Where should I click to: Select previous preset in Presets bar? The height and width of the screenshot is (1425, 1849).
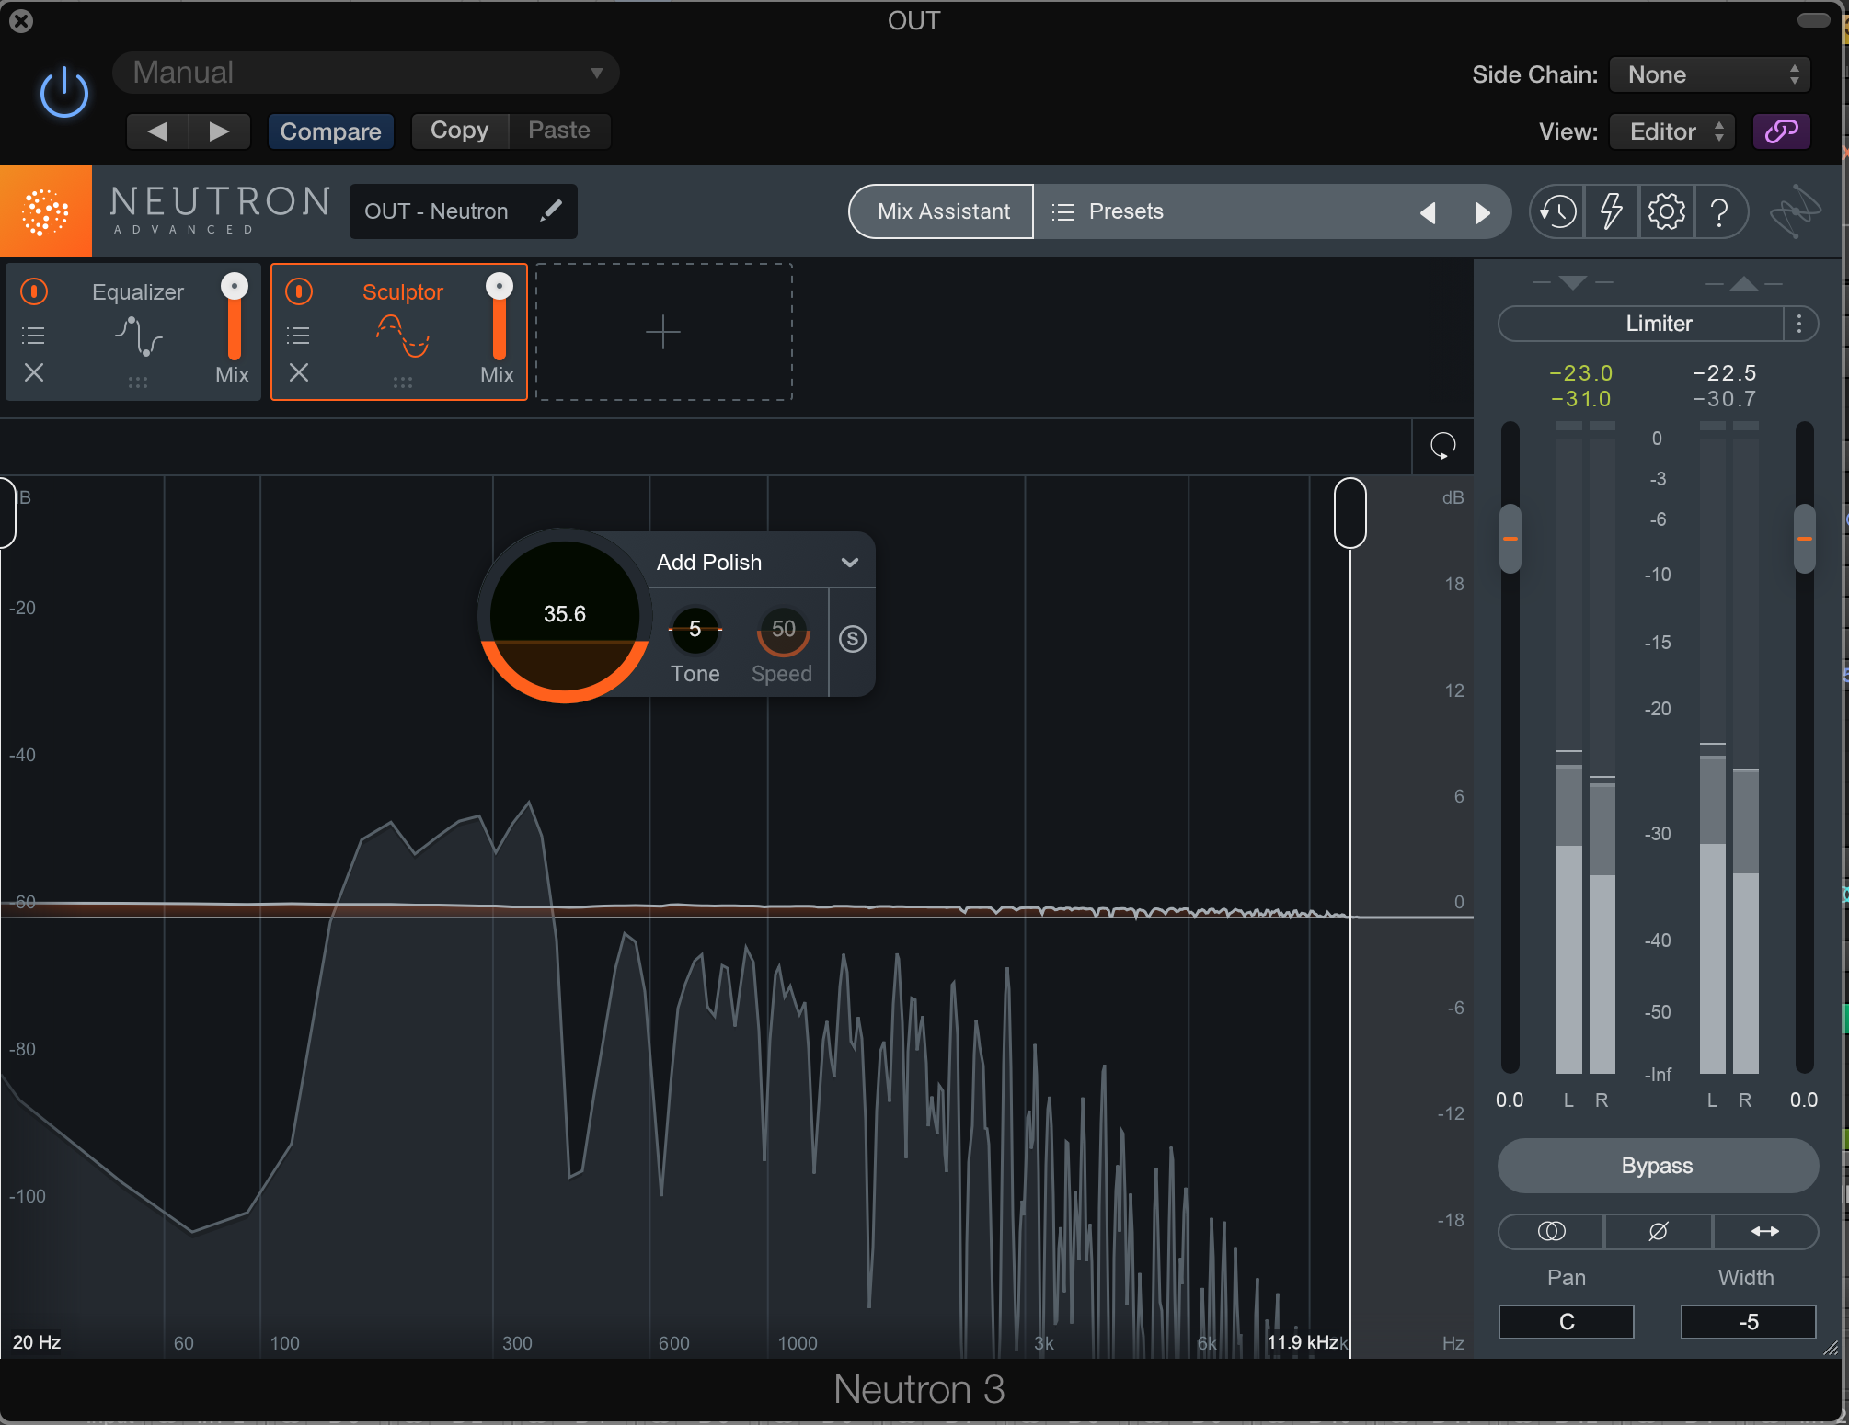coord(1428,212)
